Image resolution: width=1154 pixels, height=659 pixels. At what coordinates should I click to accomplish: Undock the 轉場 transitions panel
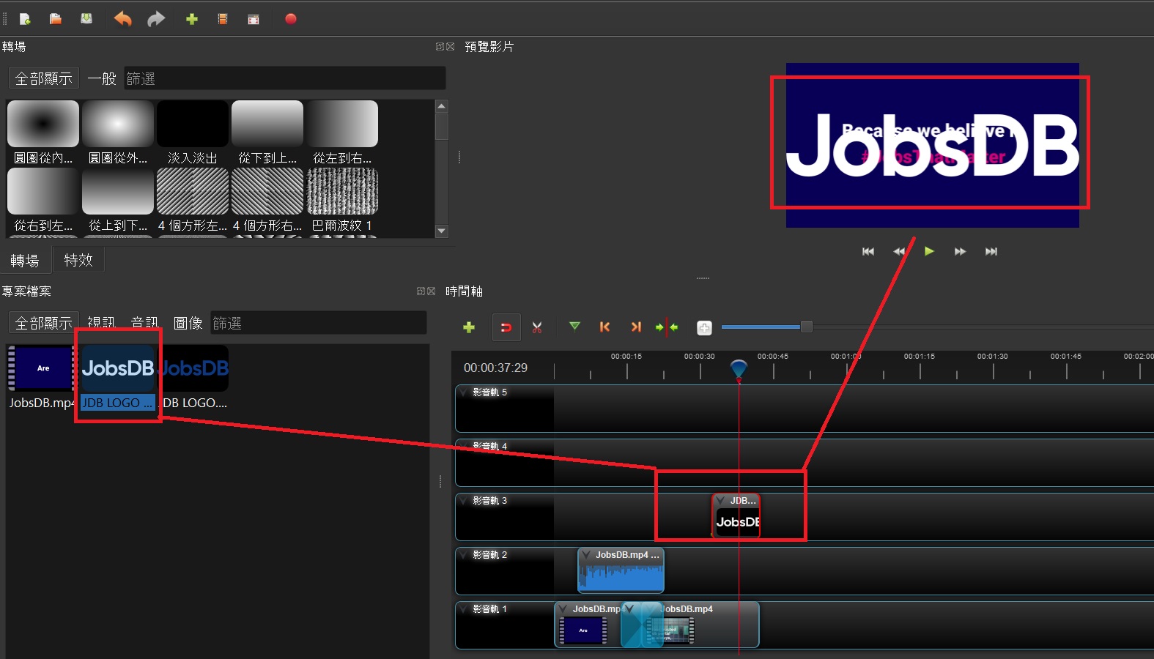click(440, 46)
